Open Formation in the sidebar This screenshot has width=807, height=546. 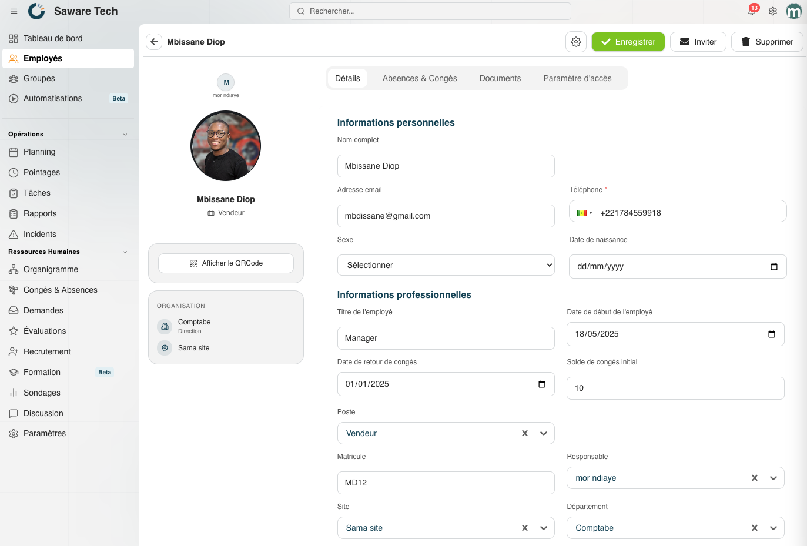click(x=68, y=372)
